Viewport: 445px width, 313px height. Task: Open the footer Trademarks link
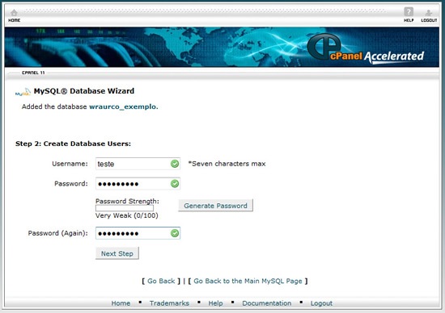(x=169, y=303)
